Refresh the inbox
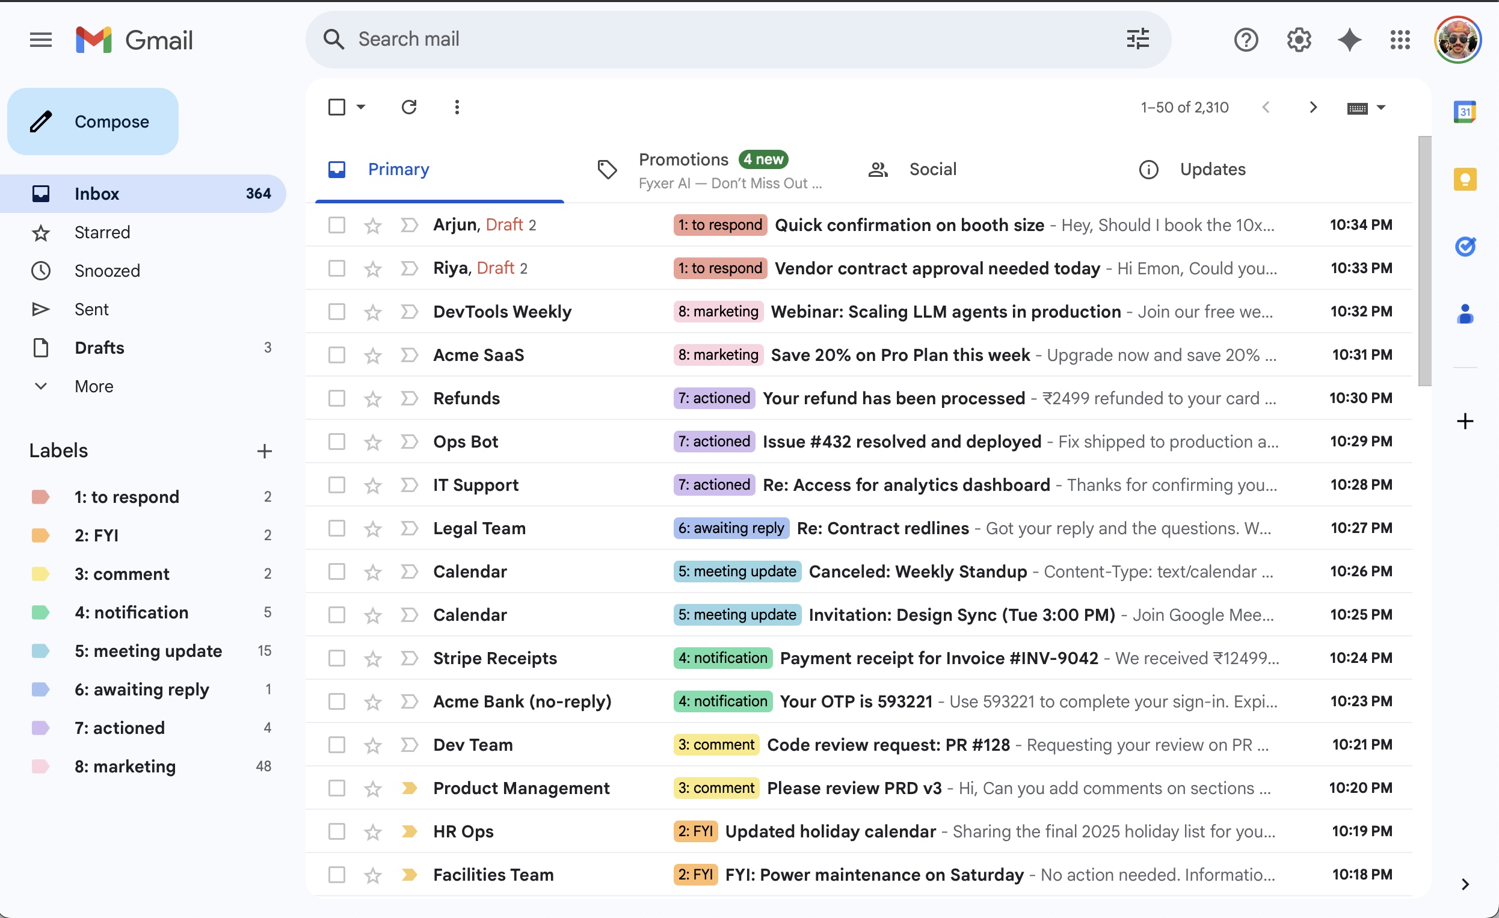 pos(409,107)
